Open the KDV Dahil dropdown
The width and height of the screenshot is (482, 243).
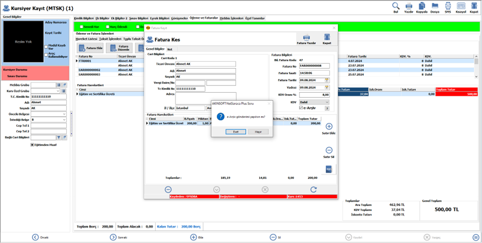(327, 102)
